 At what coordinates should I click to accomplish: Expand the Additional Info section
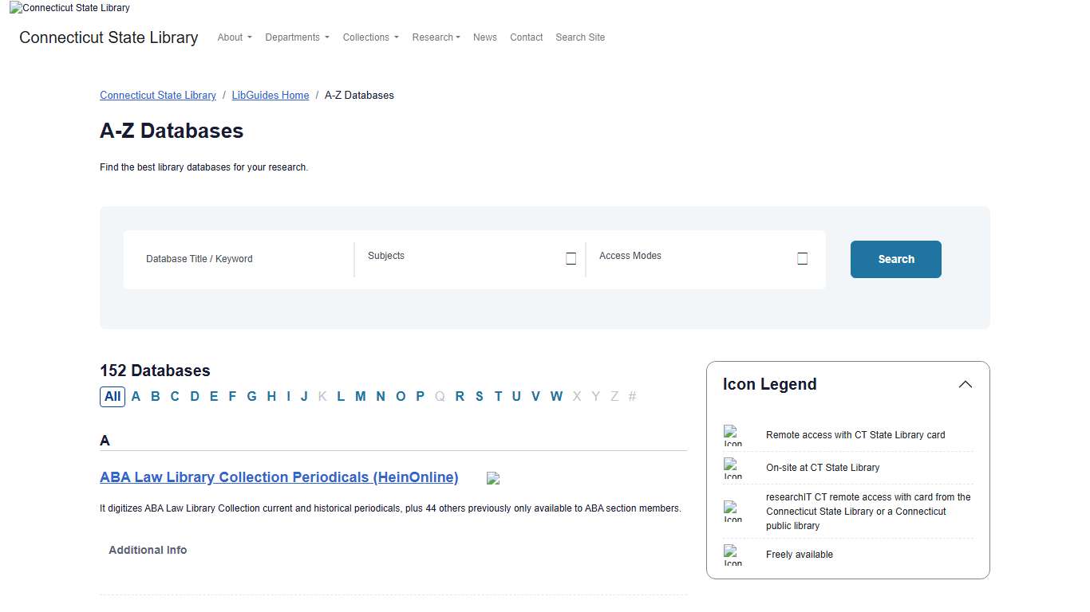[x=148, y=550]
